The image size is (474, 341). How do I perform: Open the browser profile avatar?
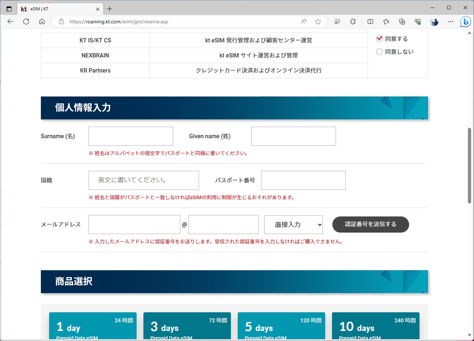click(434, 22)
